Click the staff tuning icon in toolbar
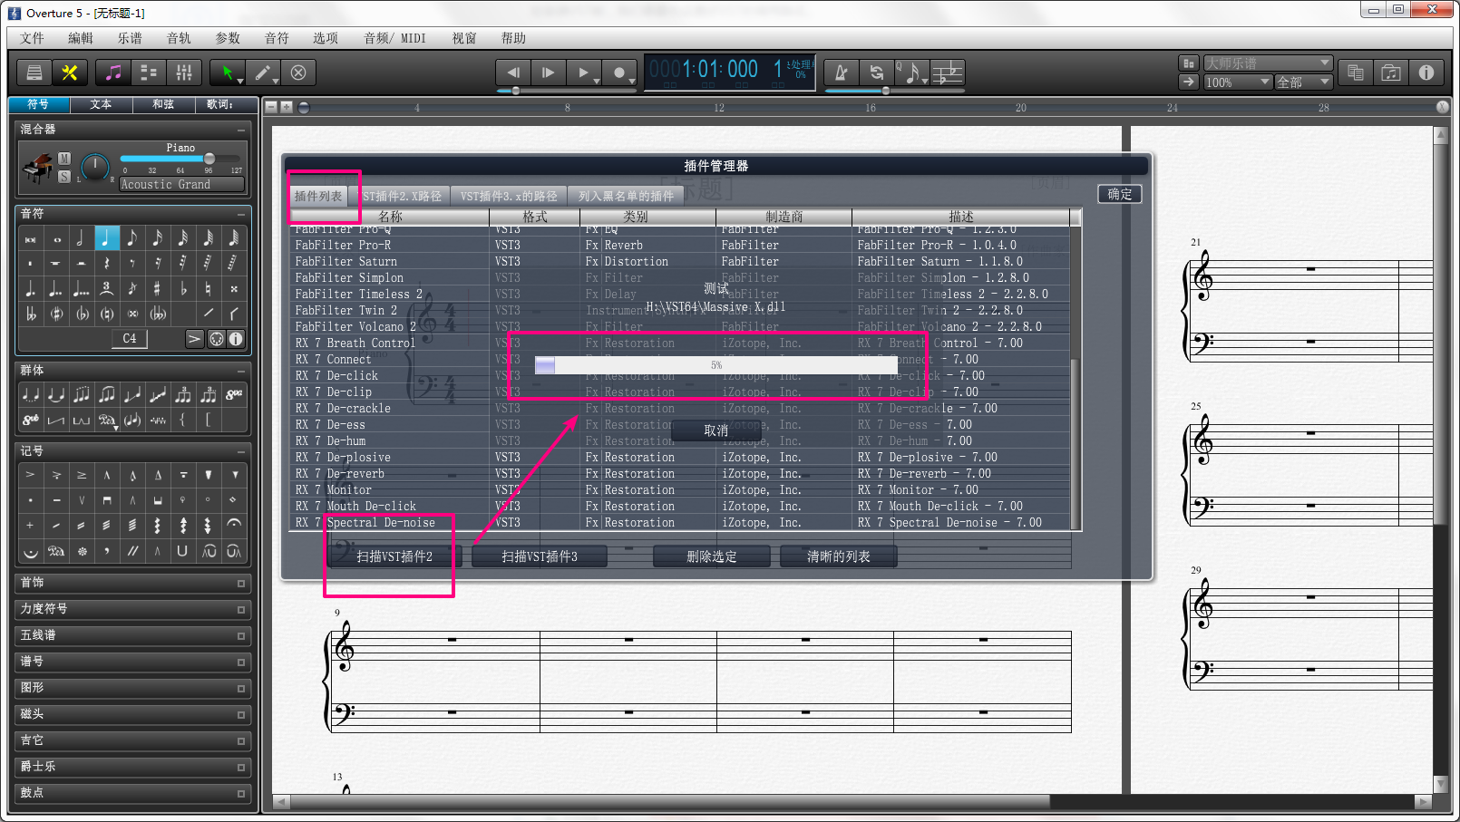1460x822 pixels. point(948,73)
